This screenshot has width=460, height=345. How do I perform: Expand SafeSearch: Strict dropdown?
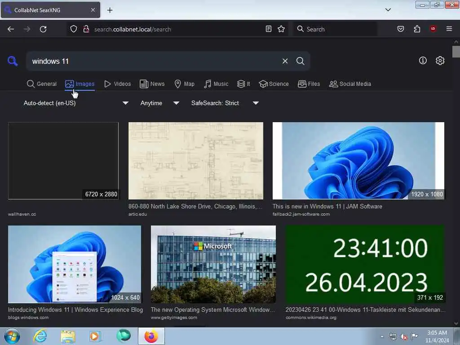click(225, 103)
